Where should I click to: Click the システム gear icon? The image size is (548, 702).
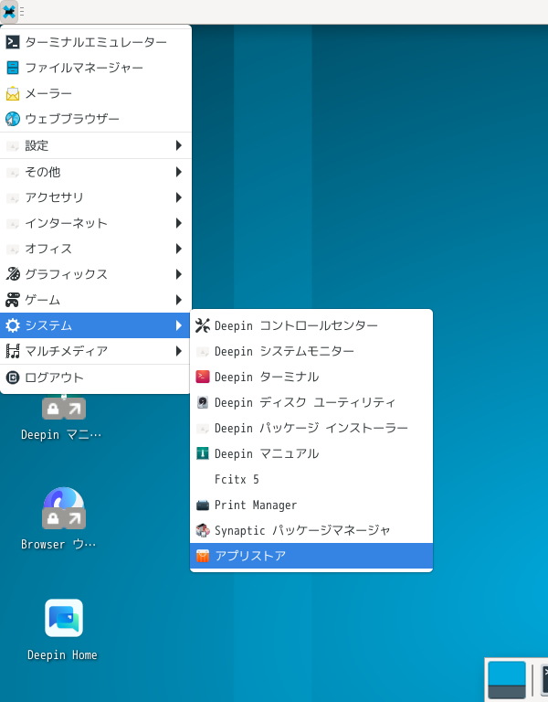point(13,325)
